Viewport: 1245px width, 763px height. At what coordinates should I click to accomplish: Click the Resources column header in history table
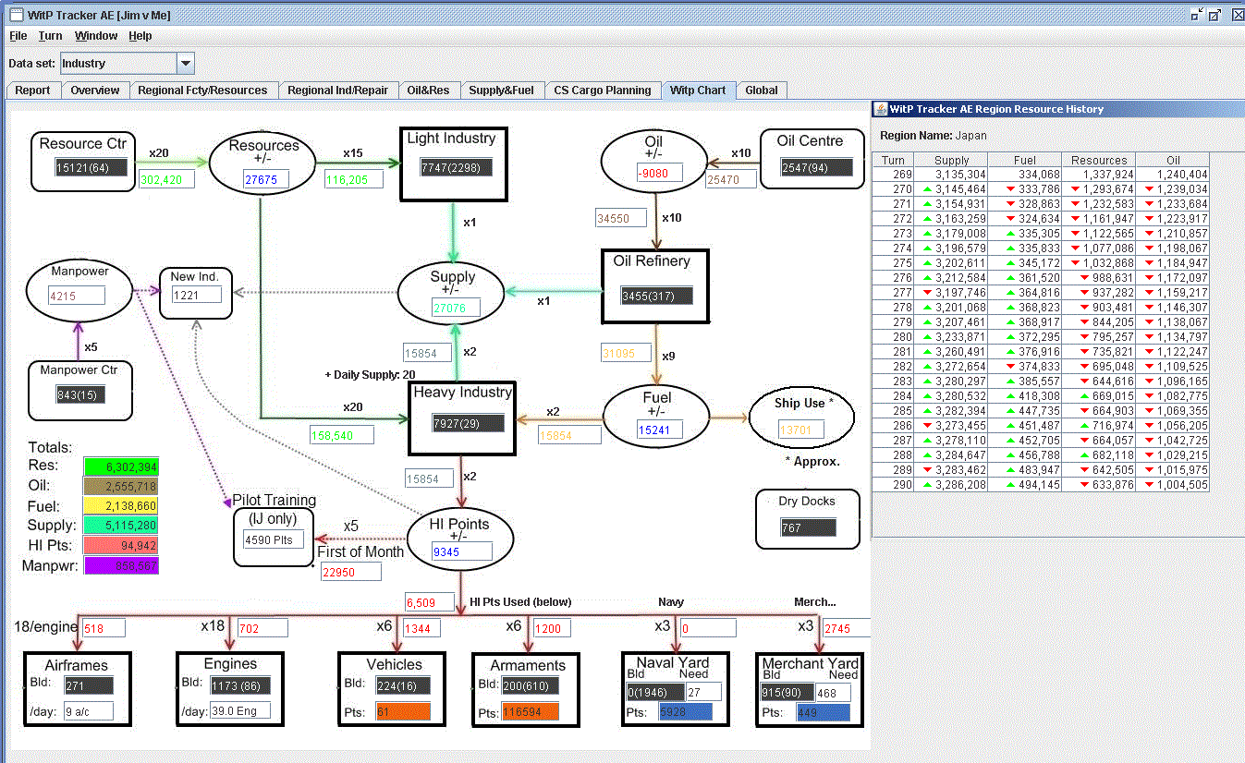coord(1099,160)
